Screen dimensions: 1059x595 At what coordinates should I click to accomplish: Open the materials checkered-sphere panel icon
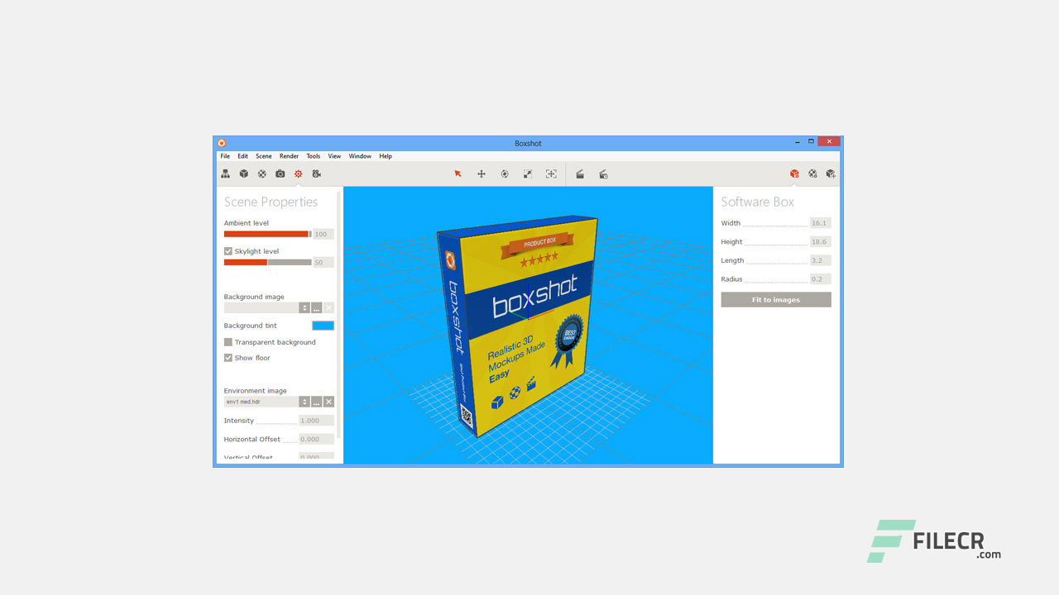tap(262, 174)
